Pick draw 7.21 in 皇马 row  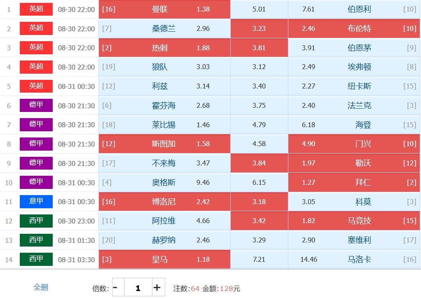point(259,259)
